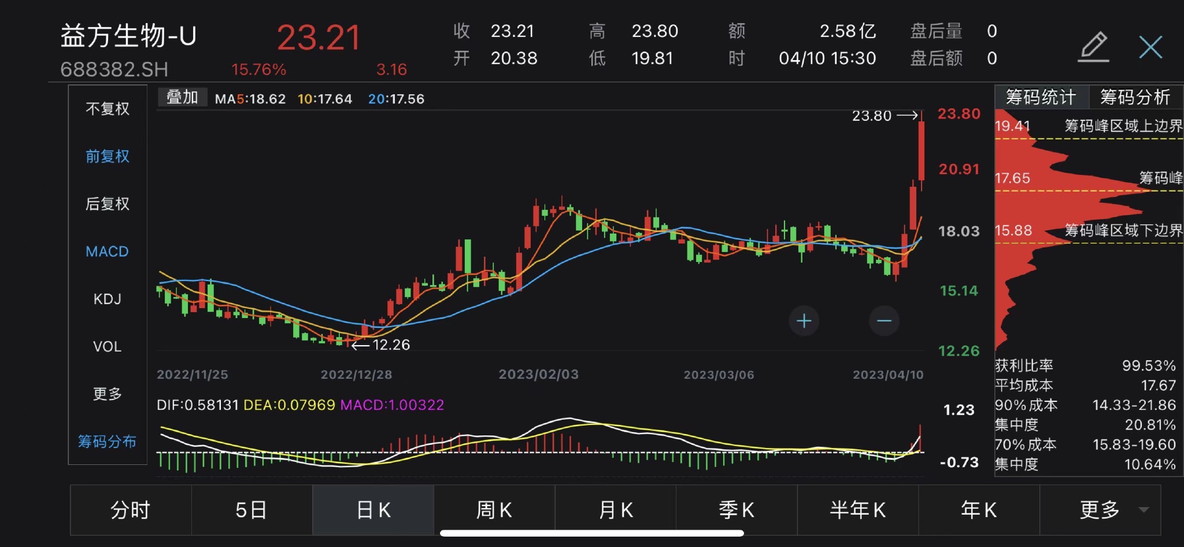
Task: Click the stock name 益方生物-U
Action: tap(129, 36)
